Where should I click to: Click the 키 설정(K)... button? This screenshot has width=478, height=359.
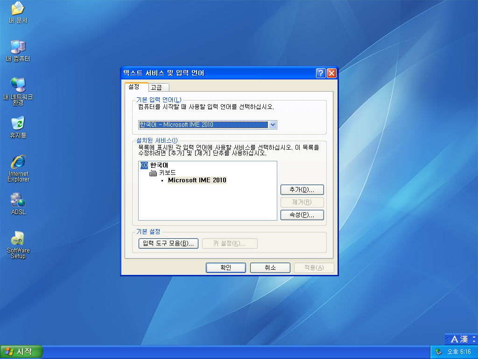coord(230,244)
